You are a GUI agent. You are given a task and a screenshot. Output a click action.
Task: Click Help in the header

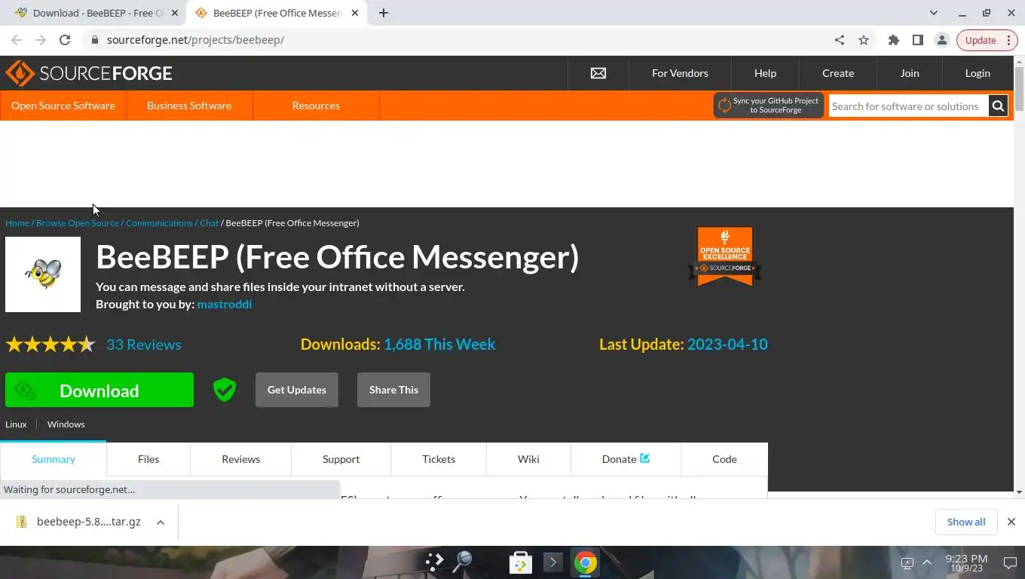(765, 73)
